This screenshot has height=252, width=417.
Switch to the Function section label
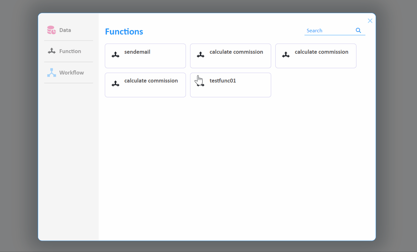[x=70, y=51]
